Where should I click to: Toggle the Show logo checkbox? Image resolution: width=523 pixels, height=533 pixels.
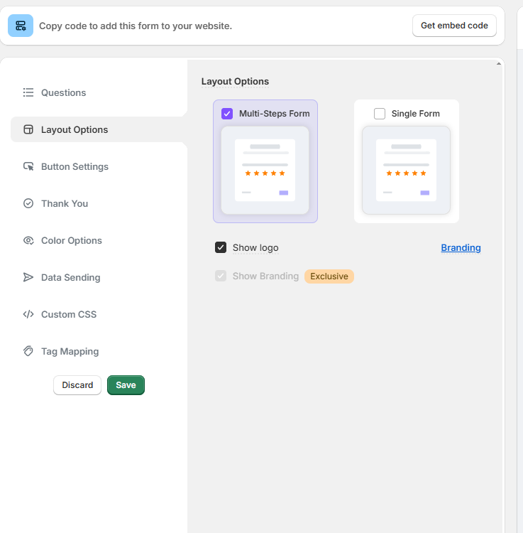(221, 248)
